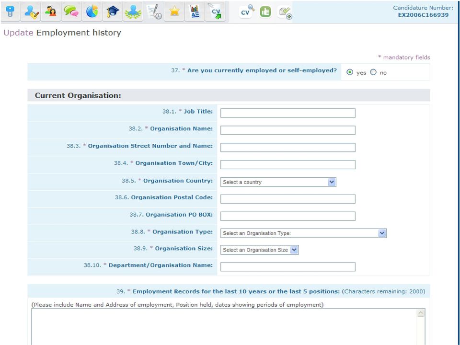
Task: Open the green and pink chat bubbles icon
Action: [71, 11]
